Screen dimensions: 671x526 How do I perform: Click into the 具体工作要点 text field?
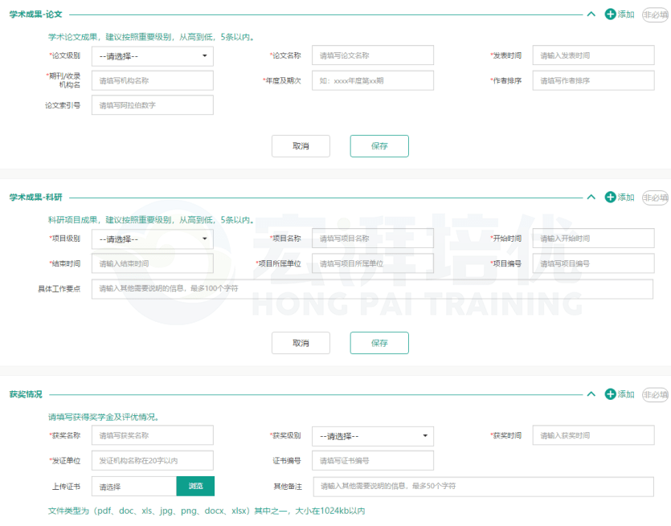click(372, 289)
